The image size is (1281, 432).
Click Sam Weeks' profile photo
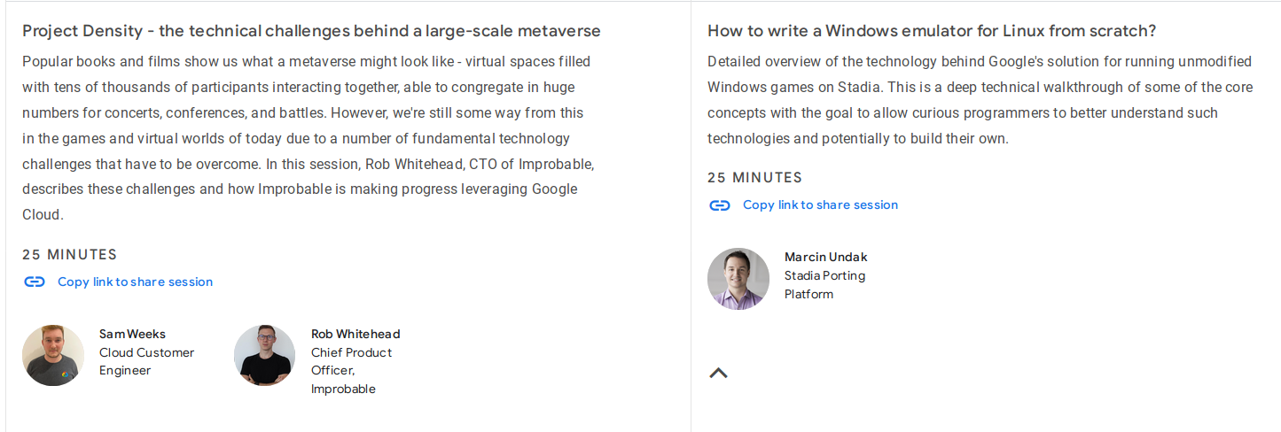[53, 355]
